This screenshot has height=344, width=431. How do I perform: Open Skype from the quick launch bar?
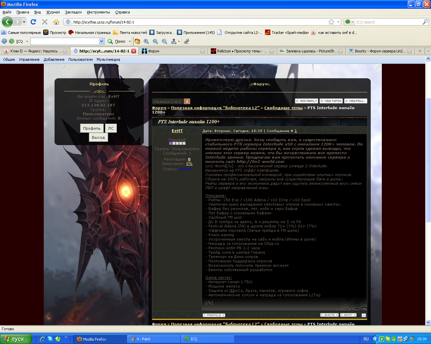tap(50, 339)
